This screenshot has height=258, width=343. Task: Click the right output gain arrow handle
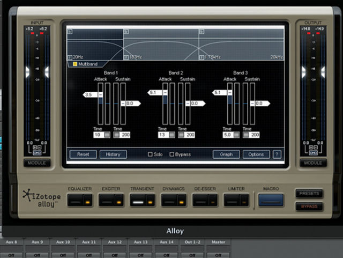[323, 72]
